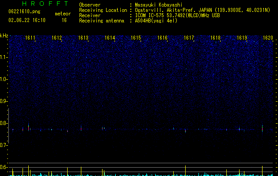Click the 1613 time marker
Viewport: 278px width, 176px height.
pyautogui.click(x=84, y=38)
